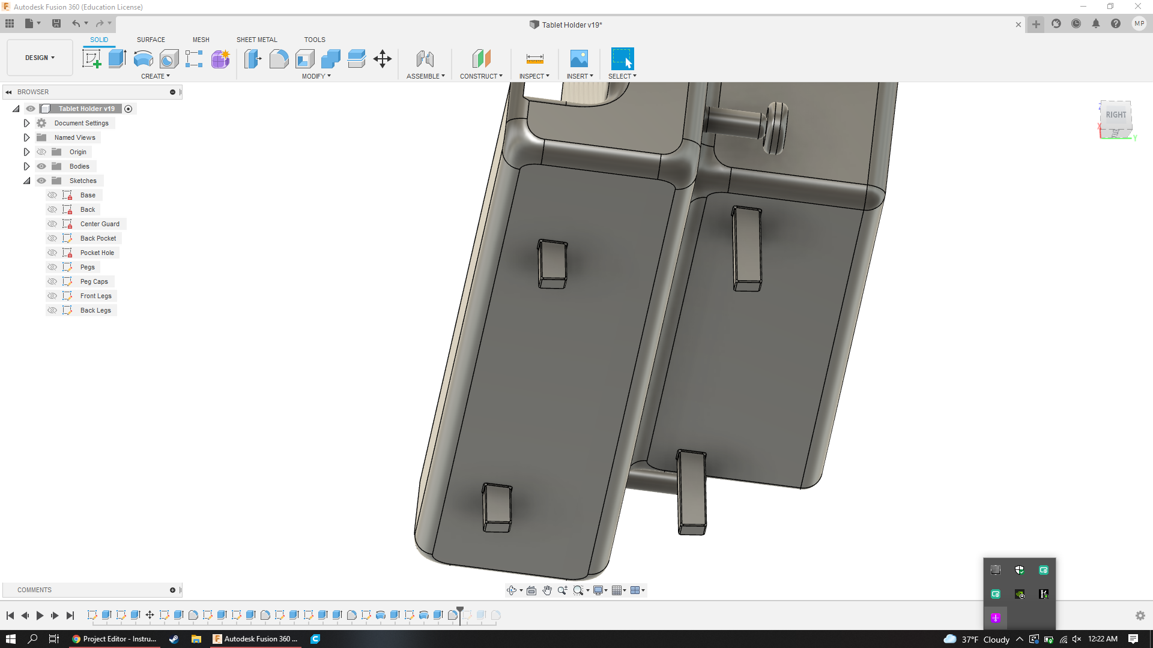The width and height of the screenshot is (1153, 648).
Task: Toggle visibility of Pegs sketch
Action: click(52, 266)
